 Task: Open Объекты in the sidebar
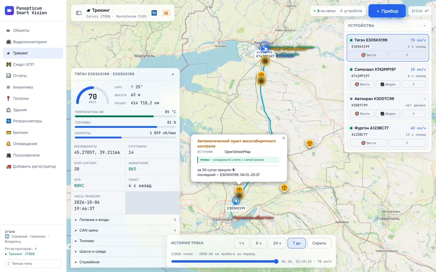[x=33, y=30]
